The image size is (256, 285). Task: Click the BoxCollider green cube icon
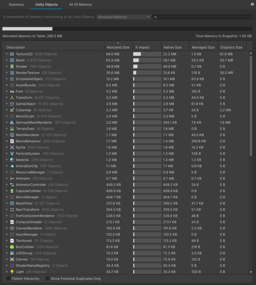tap(12, 247)
